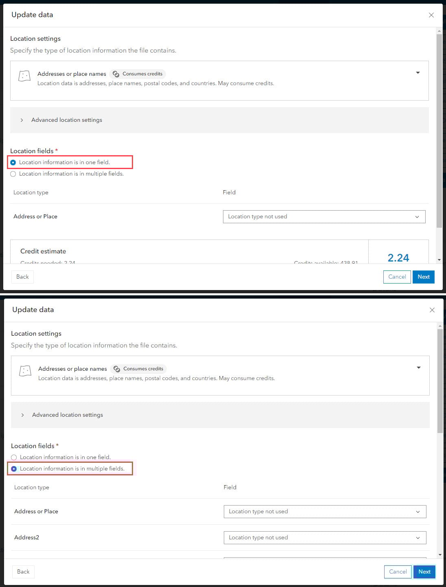Click the close X on the Update data dialog

[x=431, y=15]
